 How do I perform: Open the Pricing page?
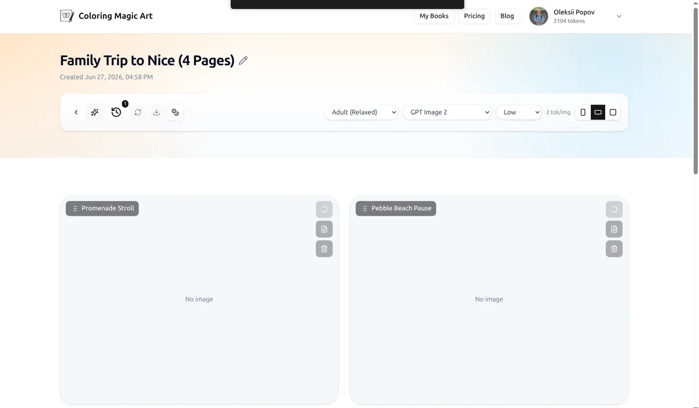pos(474,16)
